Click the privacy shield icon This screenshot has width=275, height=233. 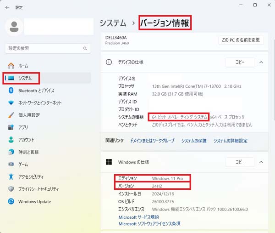point(11,189)
